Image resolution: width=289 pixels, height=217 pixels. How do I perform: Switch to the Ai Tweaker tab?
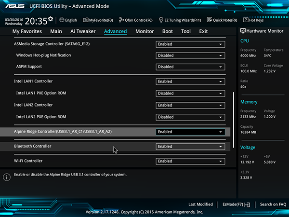pos(83,31)
